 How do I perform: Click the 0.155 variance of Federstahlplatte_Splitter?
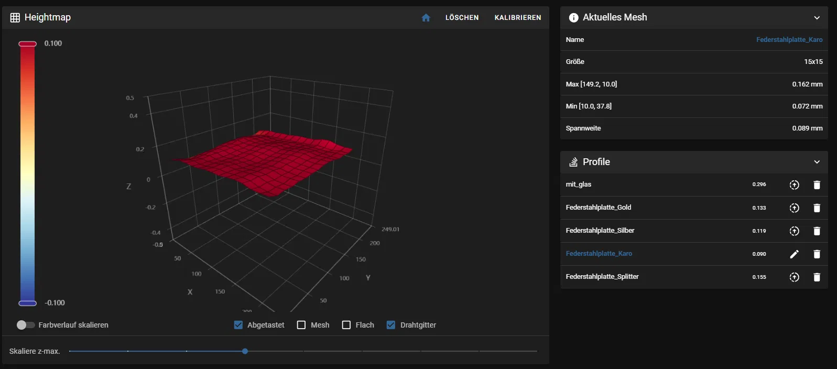click(759, 277)
